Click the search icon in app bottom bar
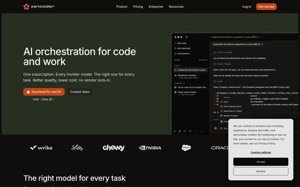The width and height of the screenshot is (300, 187). [x=190, y=131]
